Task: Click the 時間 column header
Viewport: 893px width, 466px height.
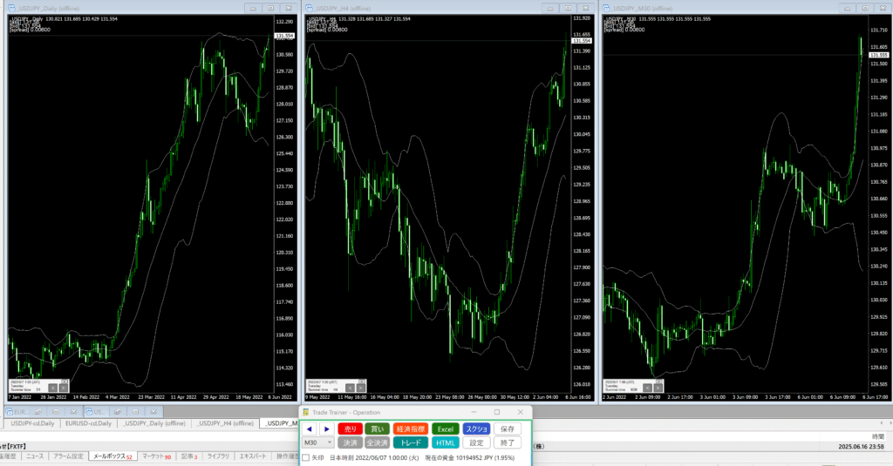Action: [877, 436]
